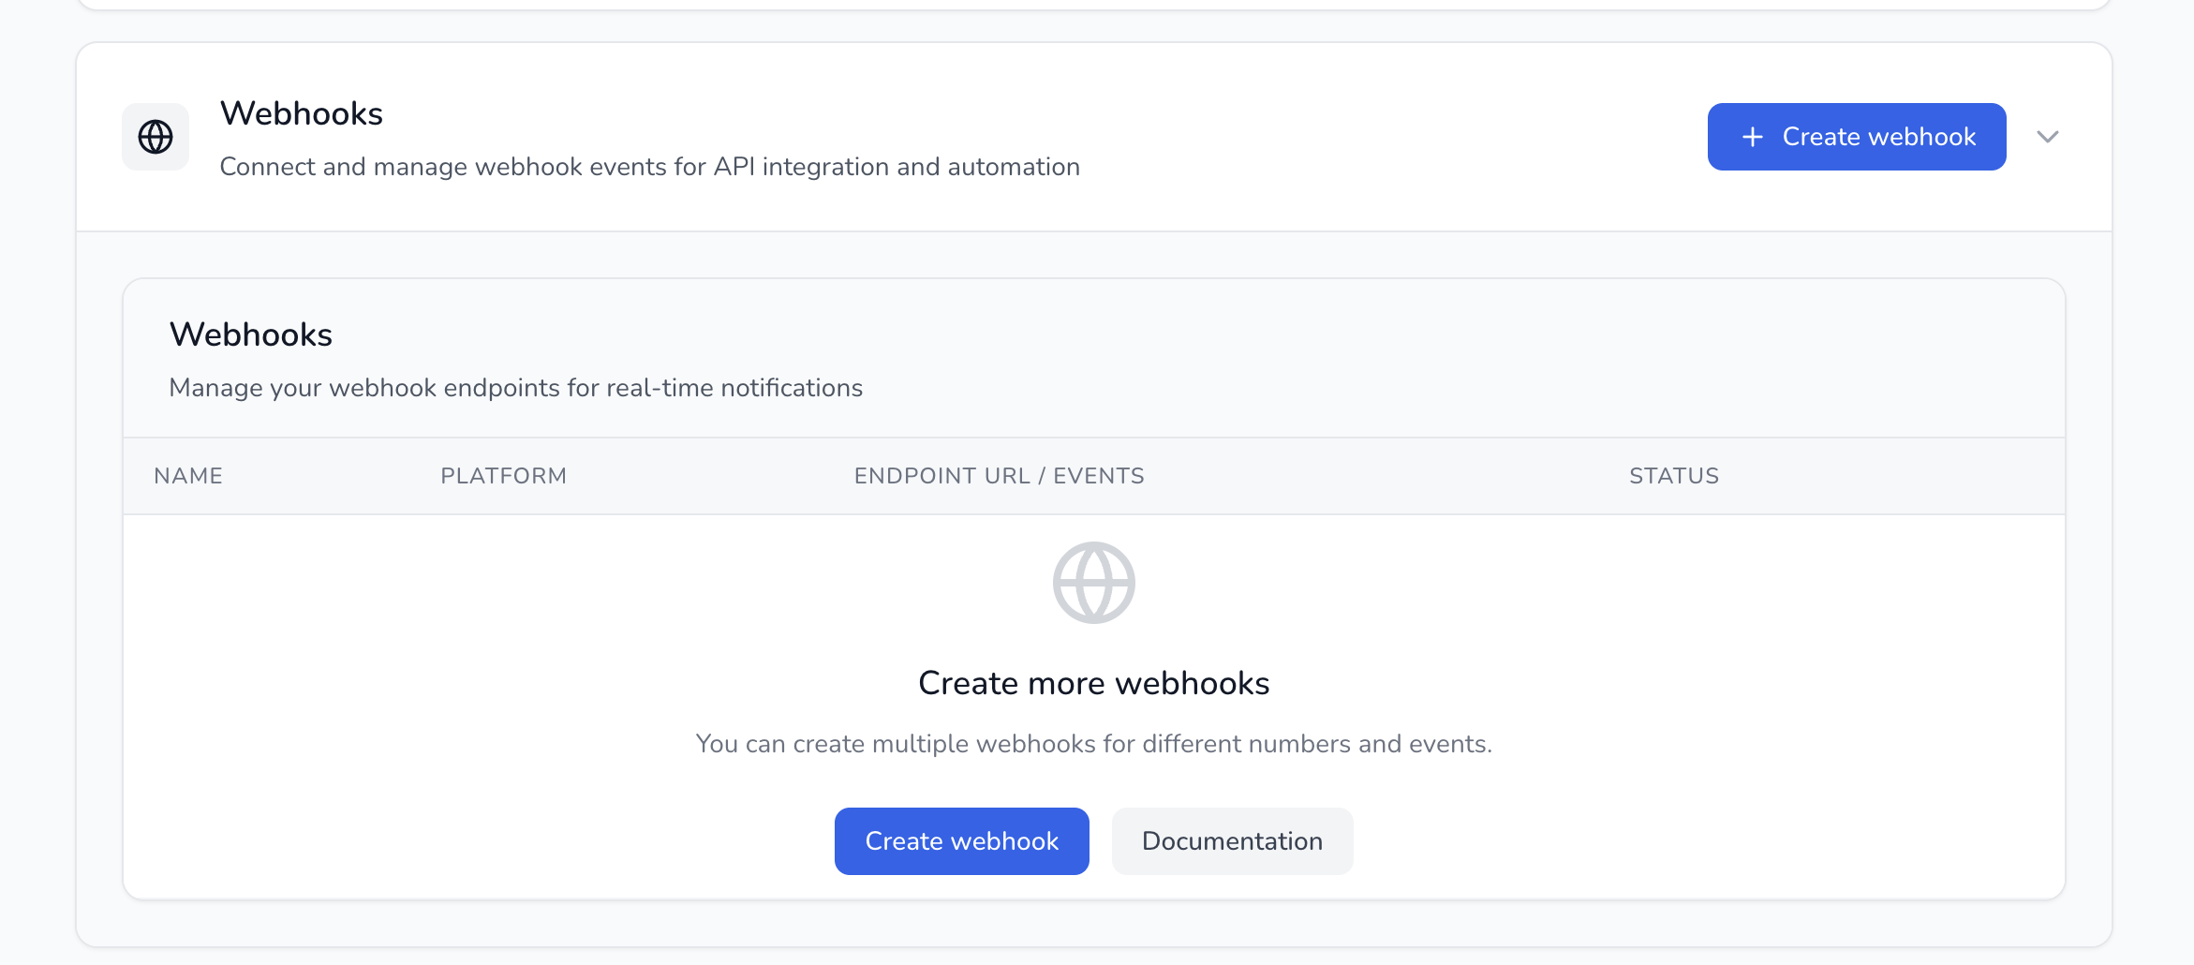Select the ENDPOINT URL / EVENTS column header
Screen dimensions: 2194x965
tap(999, 476)
